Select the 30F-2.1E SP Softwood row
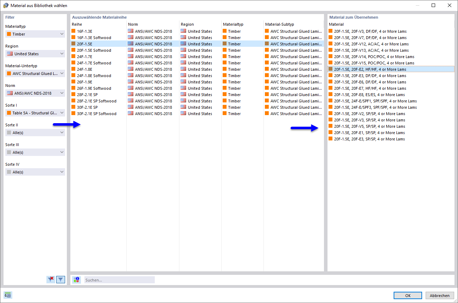Image resolution: width=458 pixels, height=303 pixels. (x=197, y=114)
